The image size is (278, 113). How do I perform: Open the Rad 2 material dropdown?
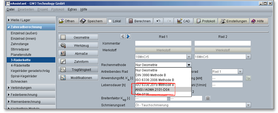tap(248, 57)
